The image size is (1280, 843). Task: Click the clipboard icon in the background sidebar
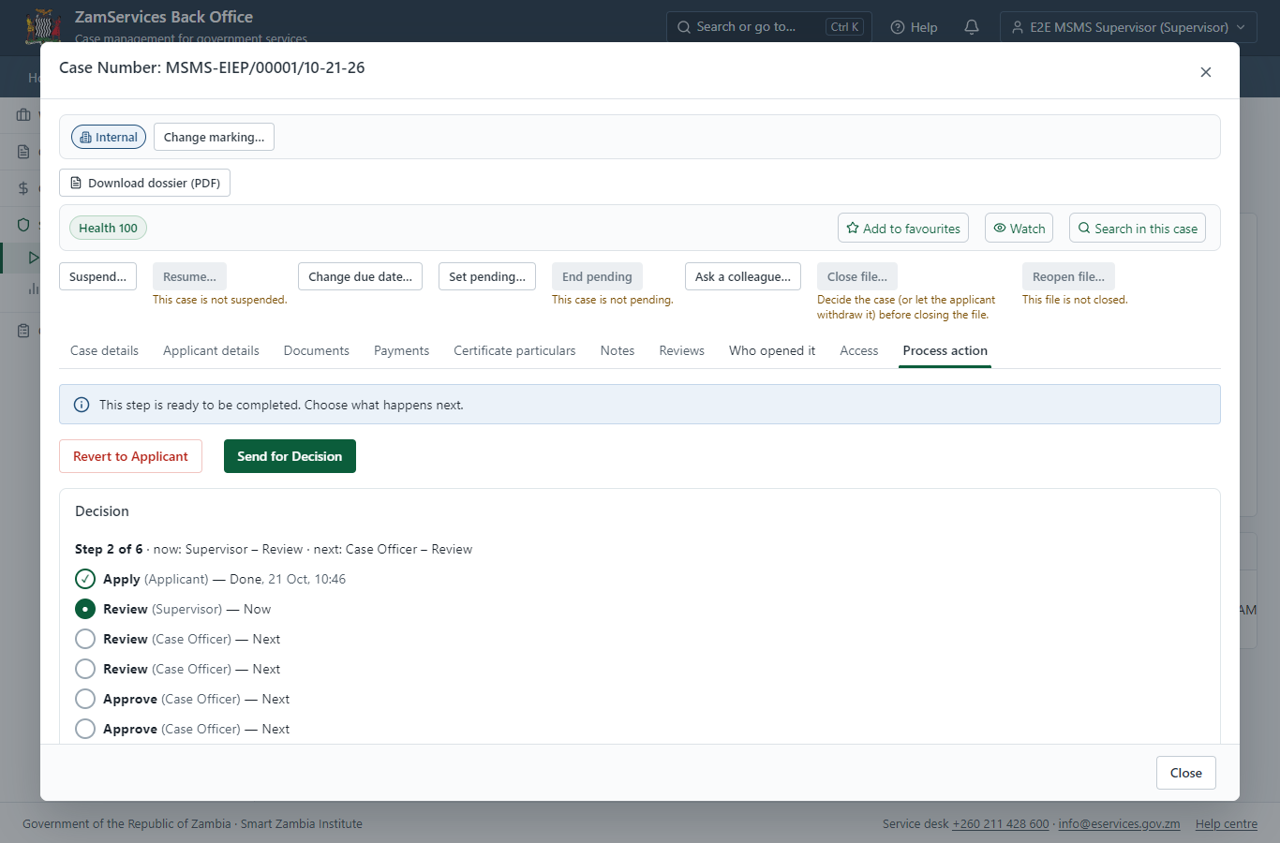[x=23, y=331]
